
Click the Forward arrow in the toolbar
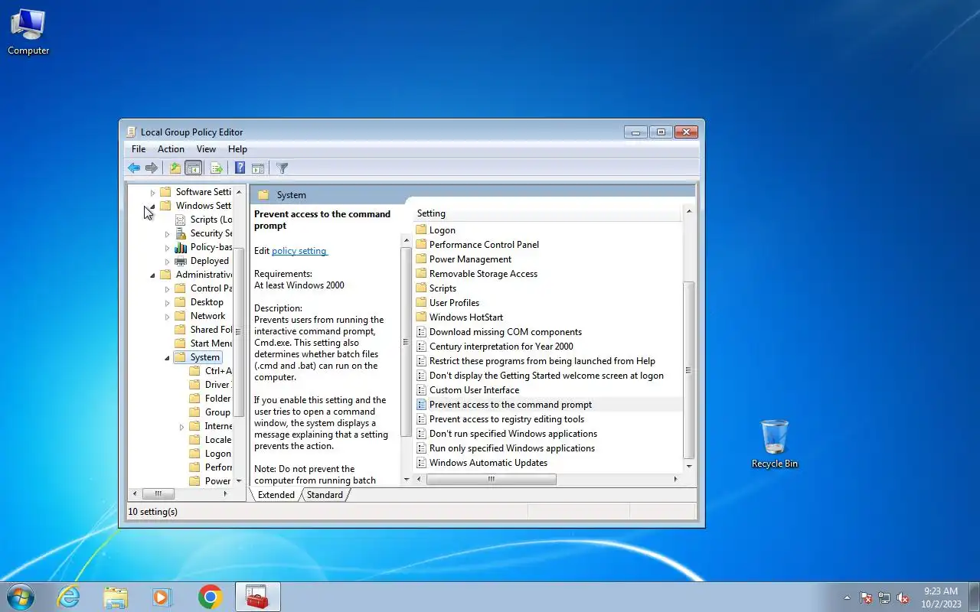[152, 168]
